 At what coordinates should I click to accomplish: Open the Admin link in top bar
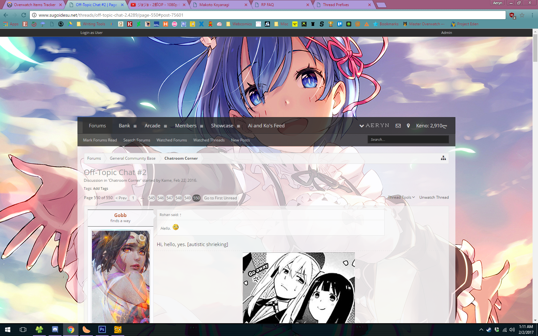(x=446, y=33)
